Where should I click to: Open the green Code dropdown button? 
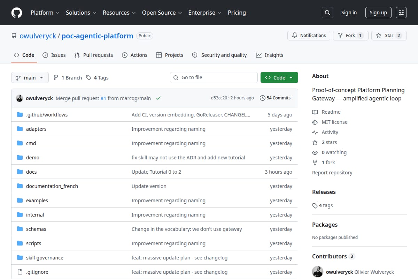coord(279,77)
